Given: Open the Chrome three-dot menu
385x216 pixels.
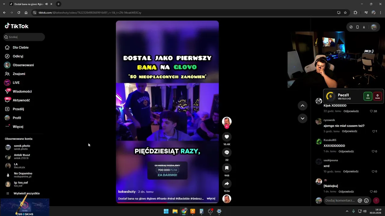Looking at the screenshot, I should click(x=381, y=13).
